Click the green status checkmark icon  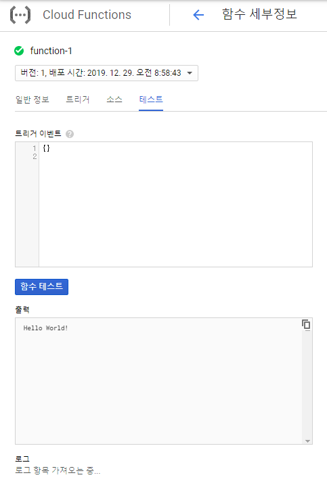tap(19, 51)
